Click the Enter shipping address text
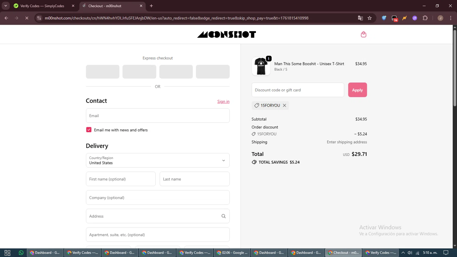457x257 pixels. 347,142
